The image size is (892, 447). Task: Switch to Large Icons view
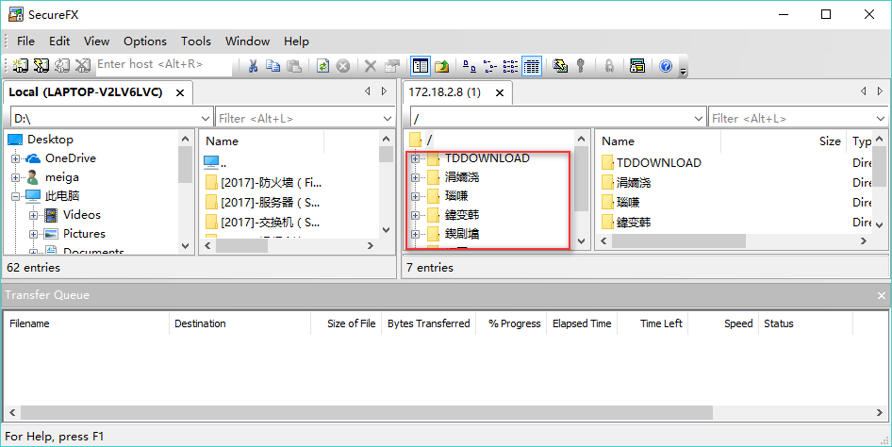[470, 66]
